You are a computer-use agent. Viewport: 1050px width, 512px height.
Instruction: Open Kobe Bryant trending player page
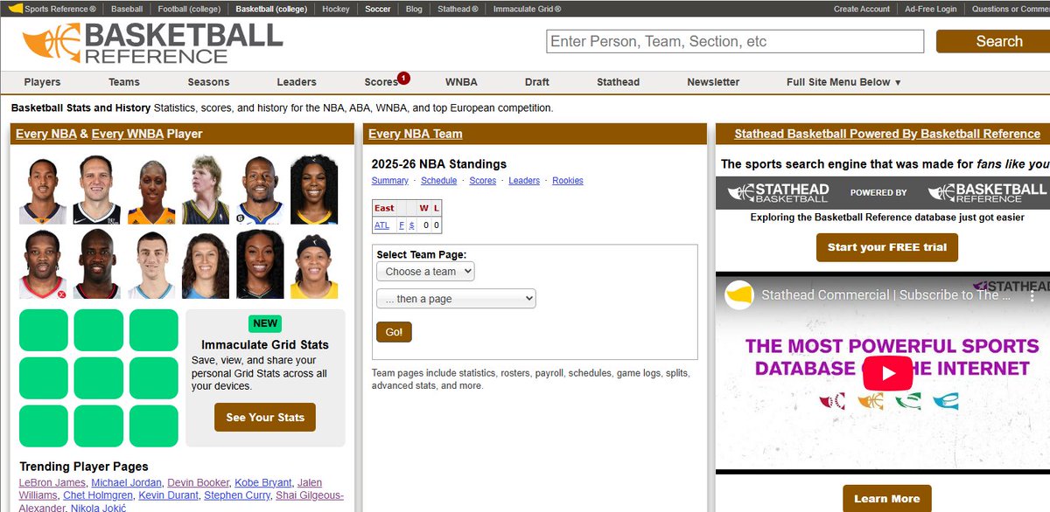(x=263, y=483)
